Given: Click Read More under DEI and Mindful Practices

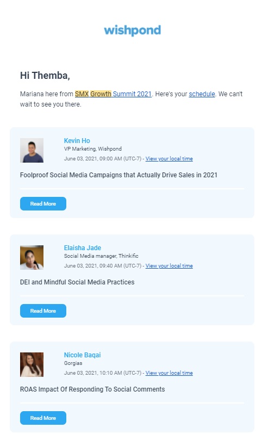Looking at the screenshot, I should pyautogui.click(x=43, y=311).
